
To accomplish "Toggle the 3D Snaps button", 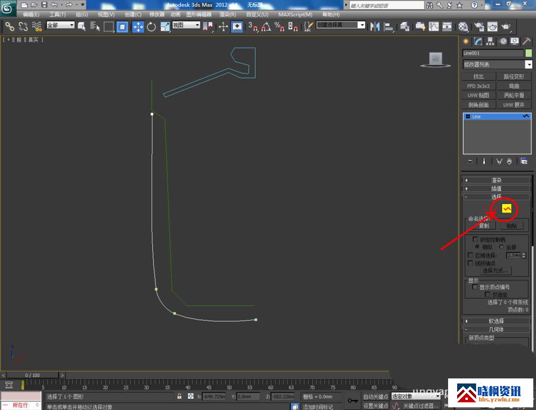I will [252, 26].
